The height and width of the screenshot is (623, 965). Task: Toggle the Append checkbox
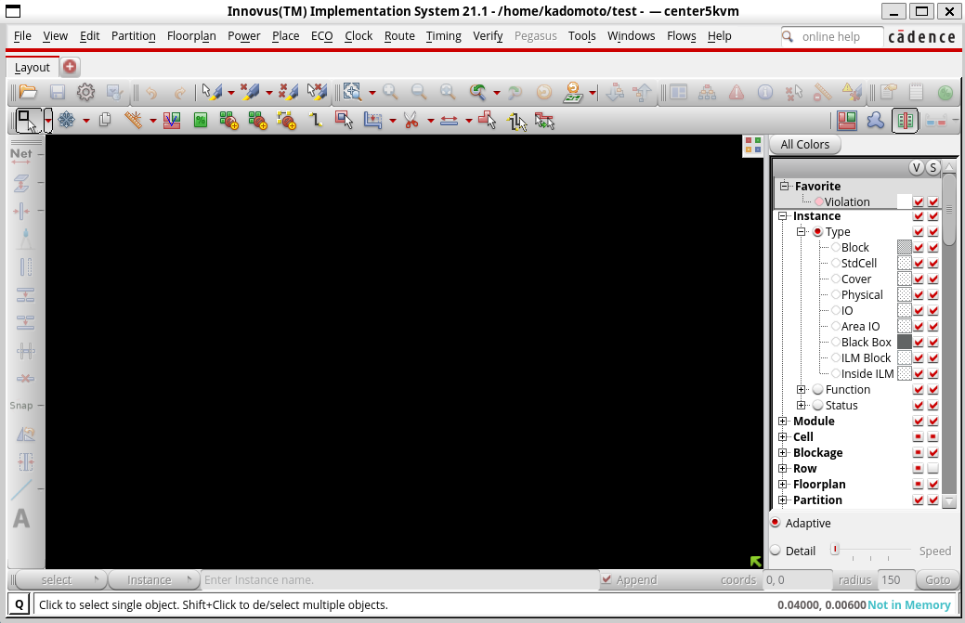(x=606, y=579)
